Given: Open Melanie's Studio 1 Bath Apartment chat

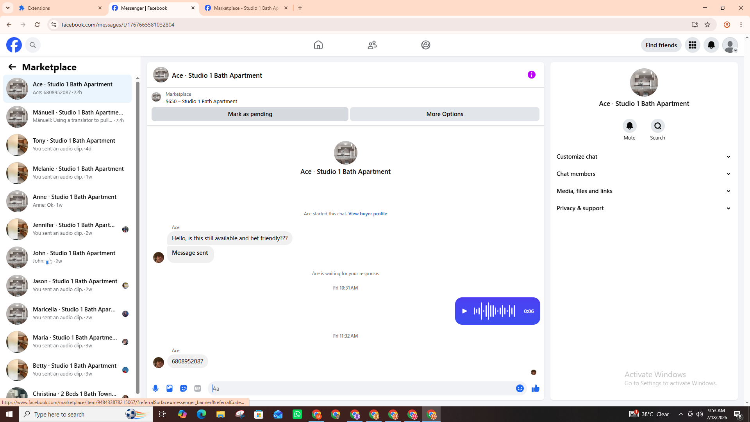Looking at the screenshot, I should [x=68, y=173].
